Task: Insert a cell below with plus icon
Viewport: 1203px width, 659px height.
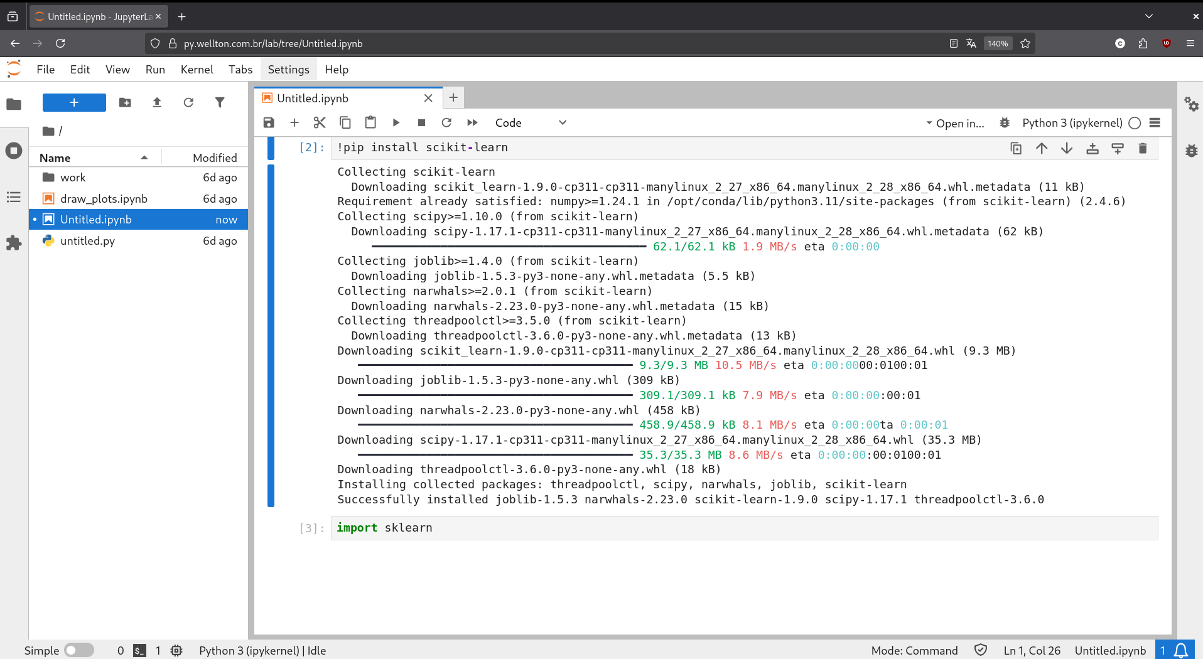Action: 294,122
